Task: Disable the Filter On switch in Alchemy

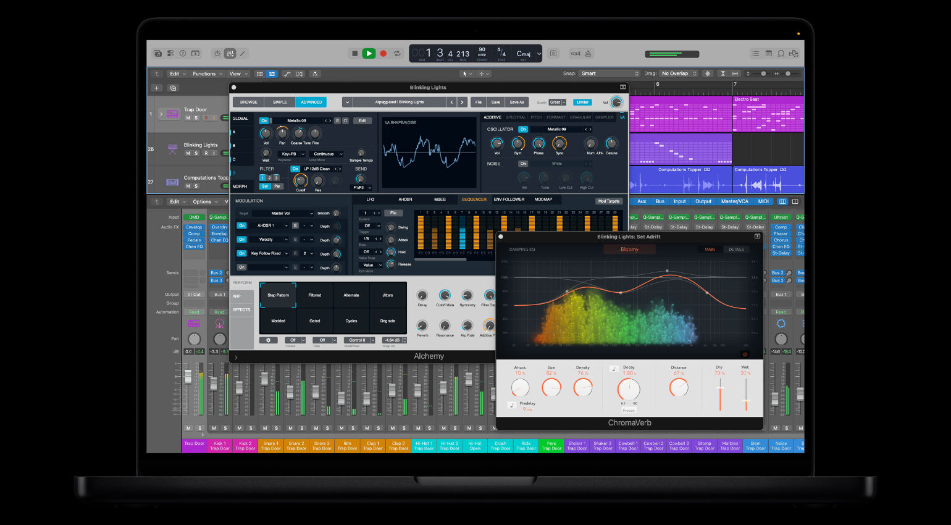Action: pos(295,169)
